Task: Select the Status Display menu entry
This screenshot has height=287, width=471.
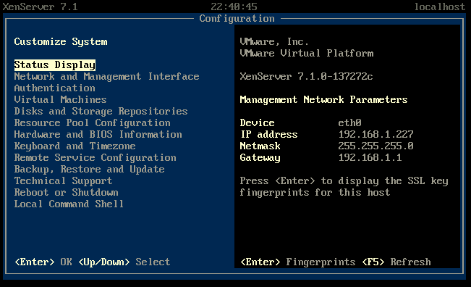Action: coord(55,65)
